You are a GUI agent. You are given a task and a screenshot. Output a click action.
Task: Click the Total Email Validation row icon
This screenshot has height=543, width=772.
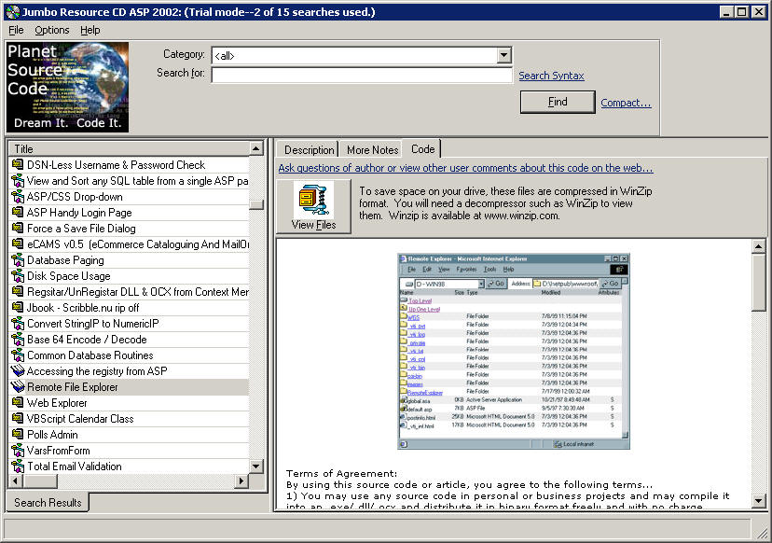(x=18, y=466)
